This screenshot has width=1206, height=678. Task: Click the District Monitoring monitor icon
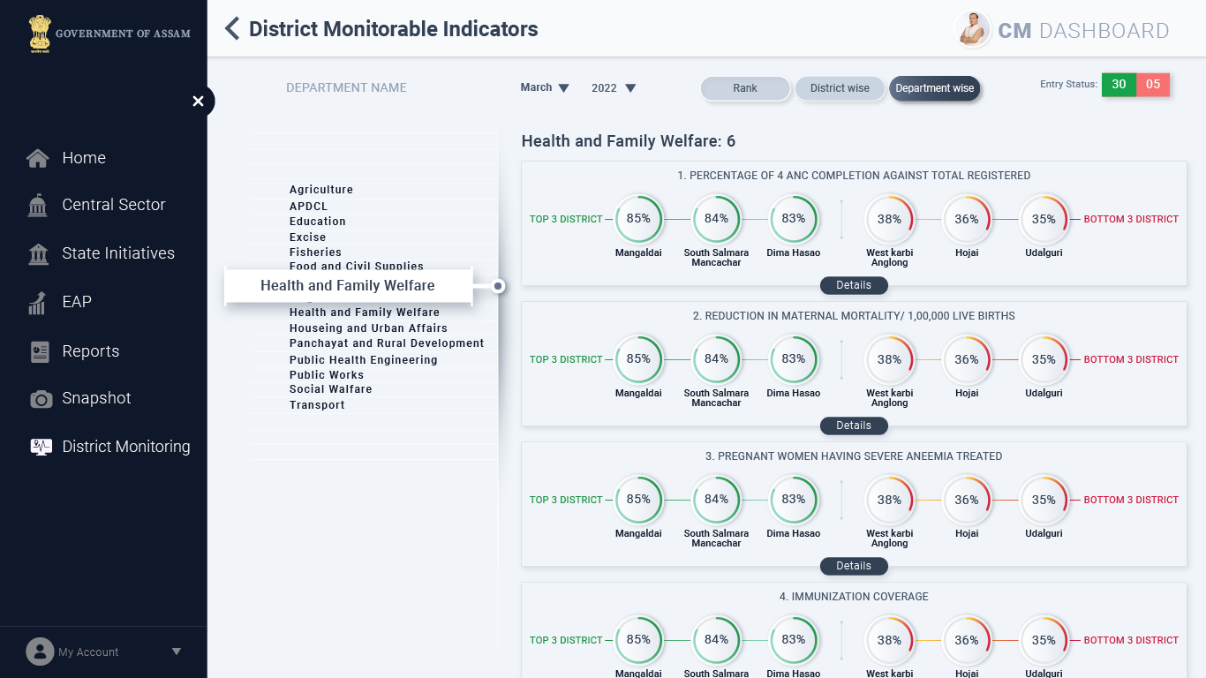pos(41,447)
